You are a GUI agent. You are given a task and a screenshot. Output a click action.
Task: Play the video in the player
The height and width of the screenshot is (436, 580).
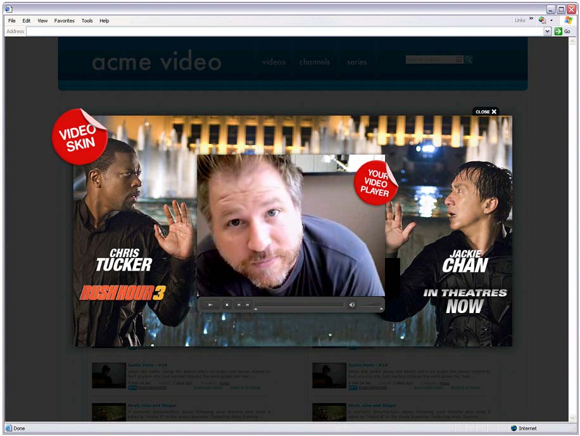point(210,305)
